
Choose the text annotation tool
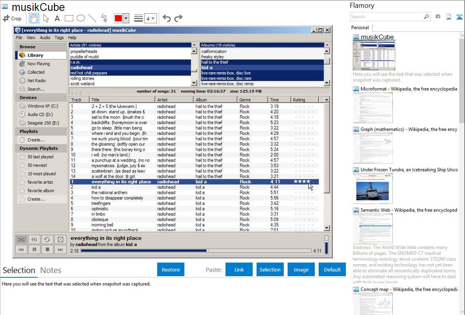57,18
